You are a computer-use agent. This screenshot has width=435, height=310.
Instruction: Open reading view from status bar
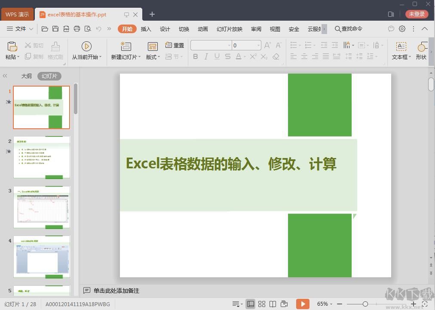[x=273, y=304]
